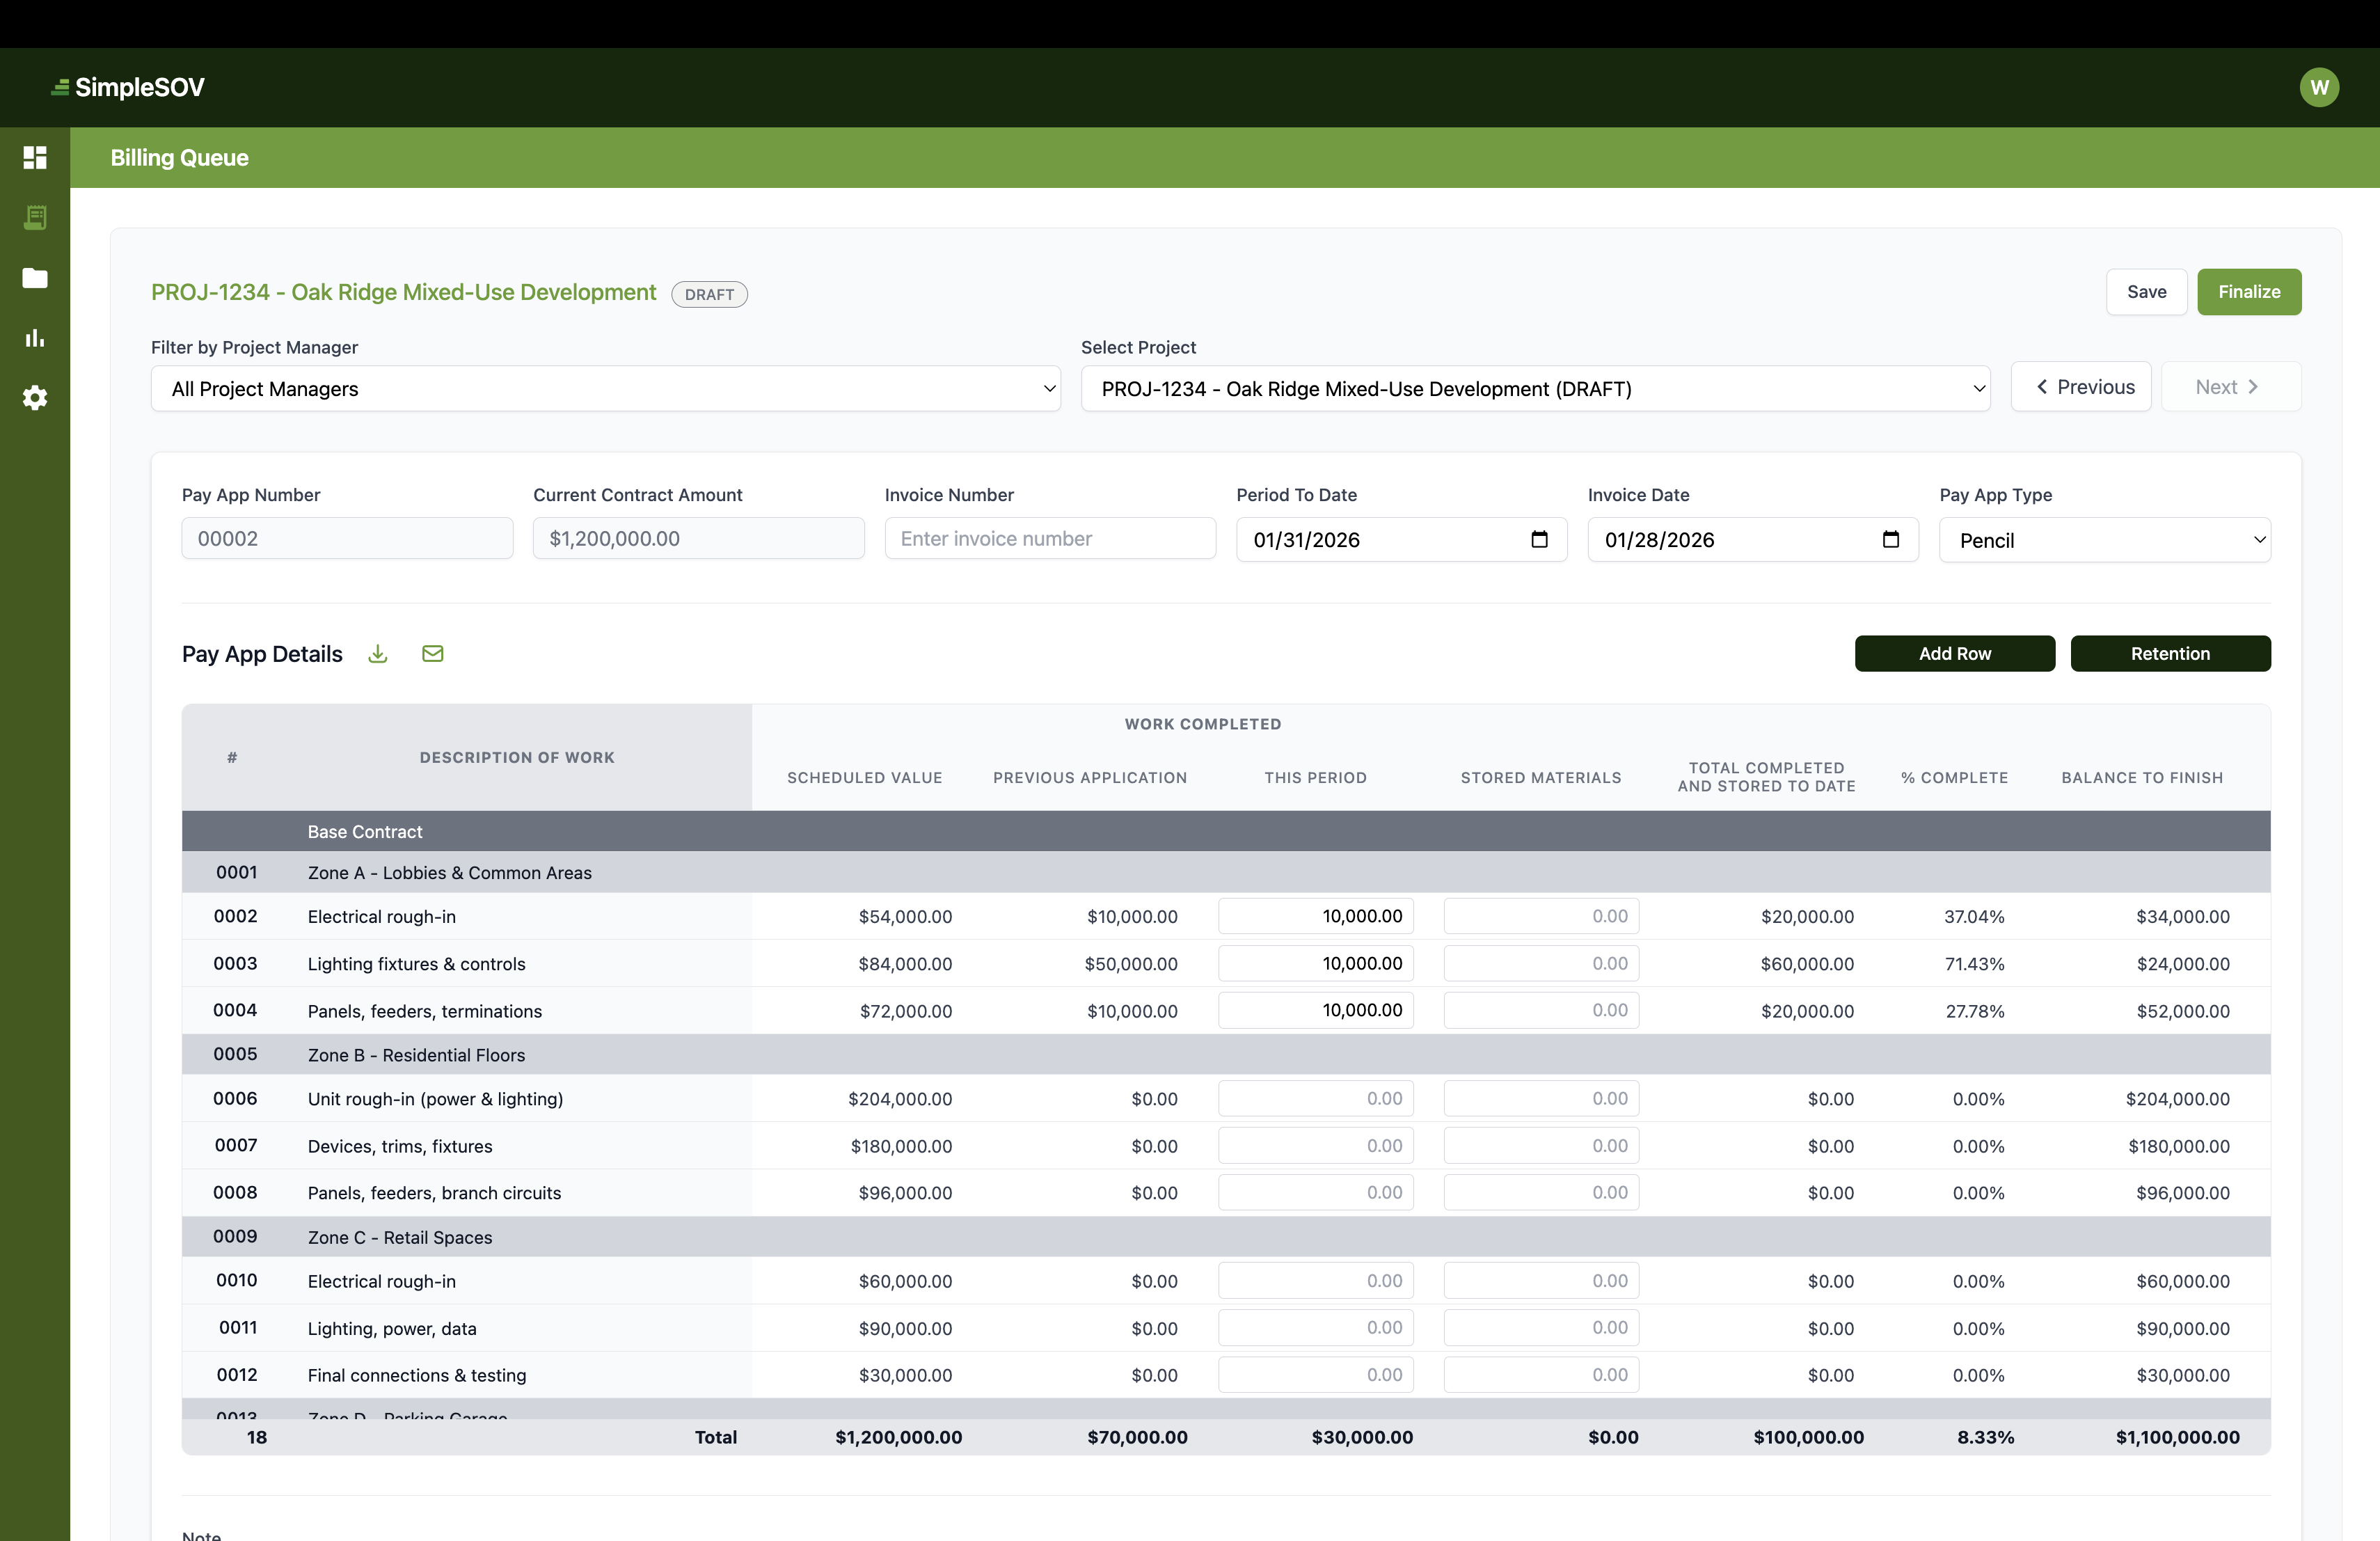Change Pay App Type from Pencil
The image size is (2380, 1541).
2104,539
